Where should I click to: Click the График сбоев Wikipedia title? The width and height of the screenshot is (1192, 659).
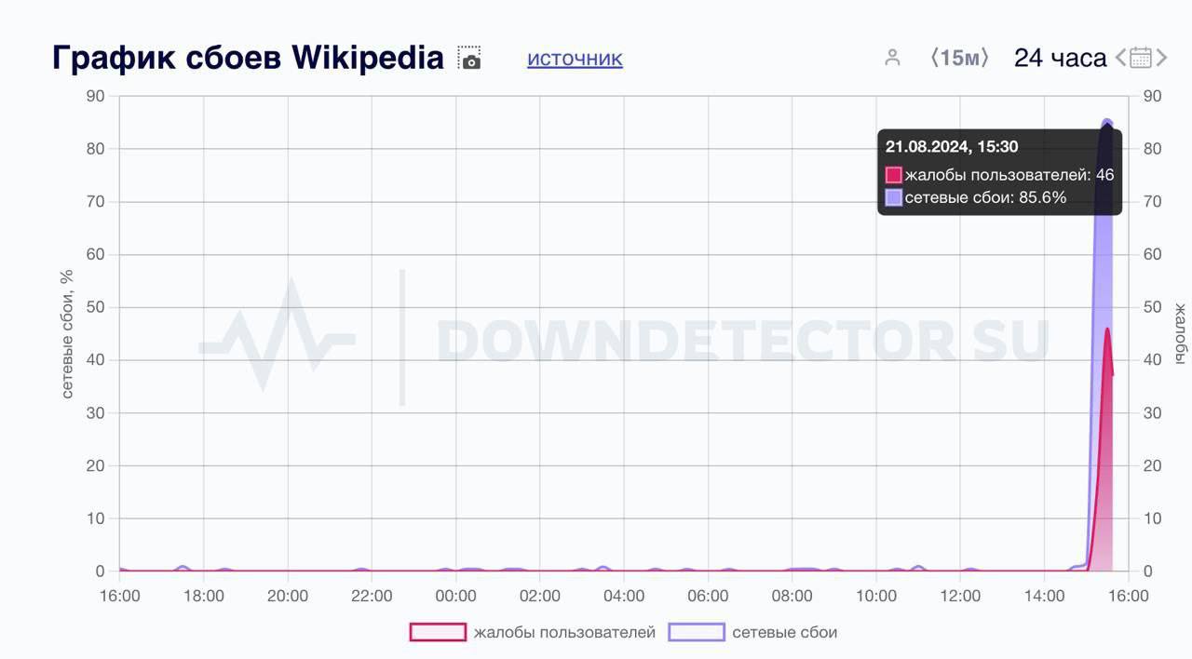[x=248, y=57]
